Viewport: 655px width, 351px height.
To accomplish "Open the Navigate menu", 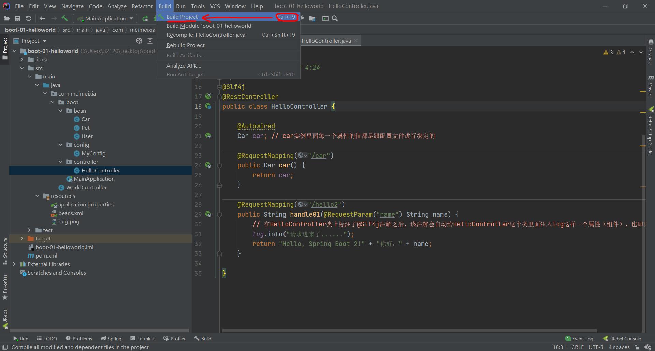I will pos(72,6).
